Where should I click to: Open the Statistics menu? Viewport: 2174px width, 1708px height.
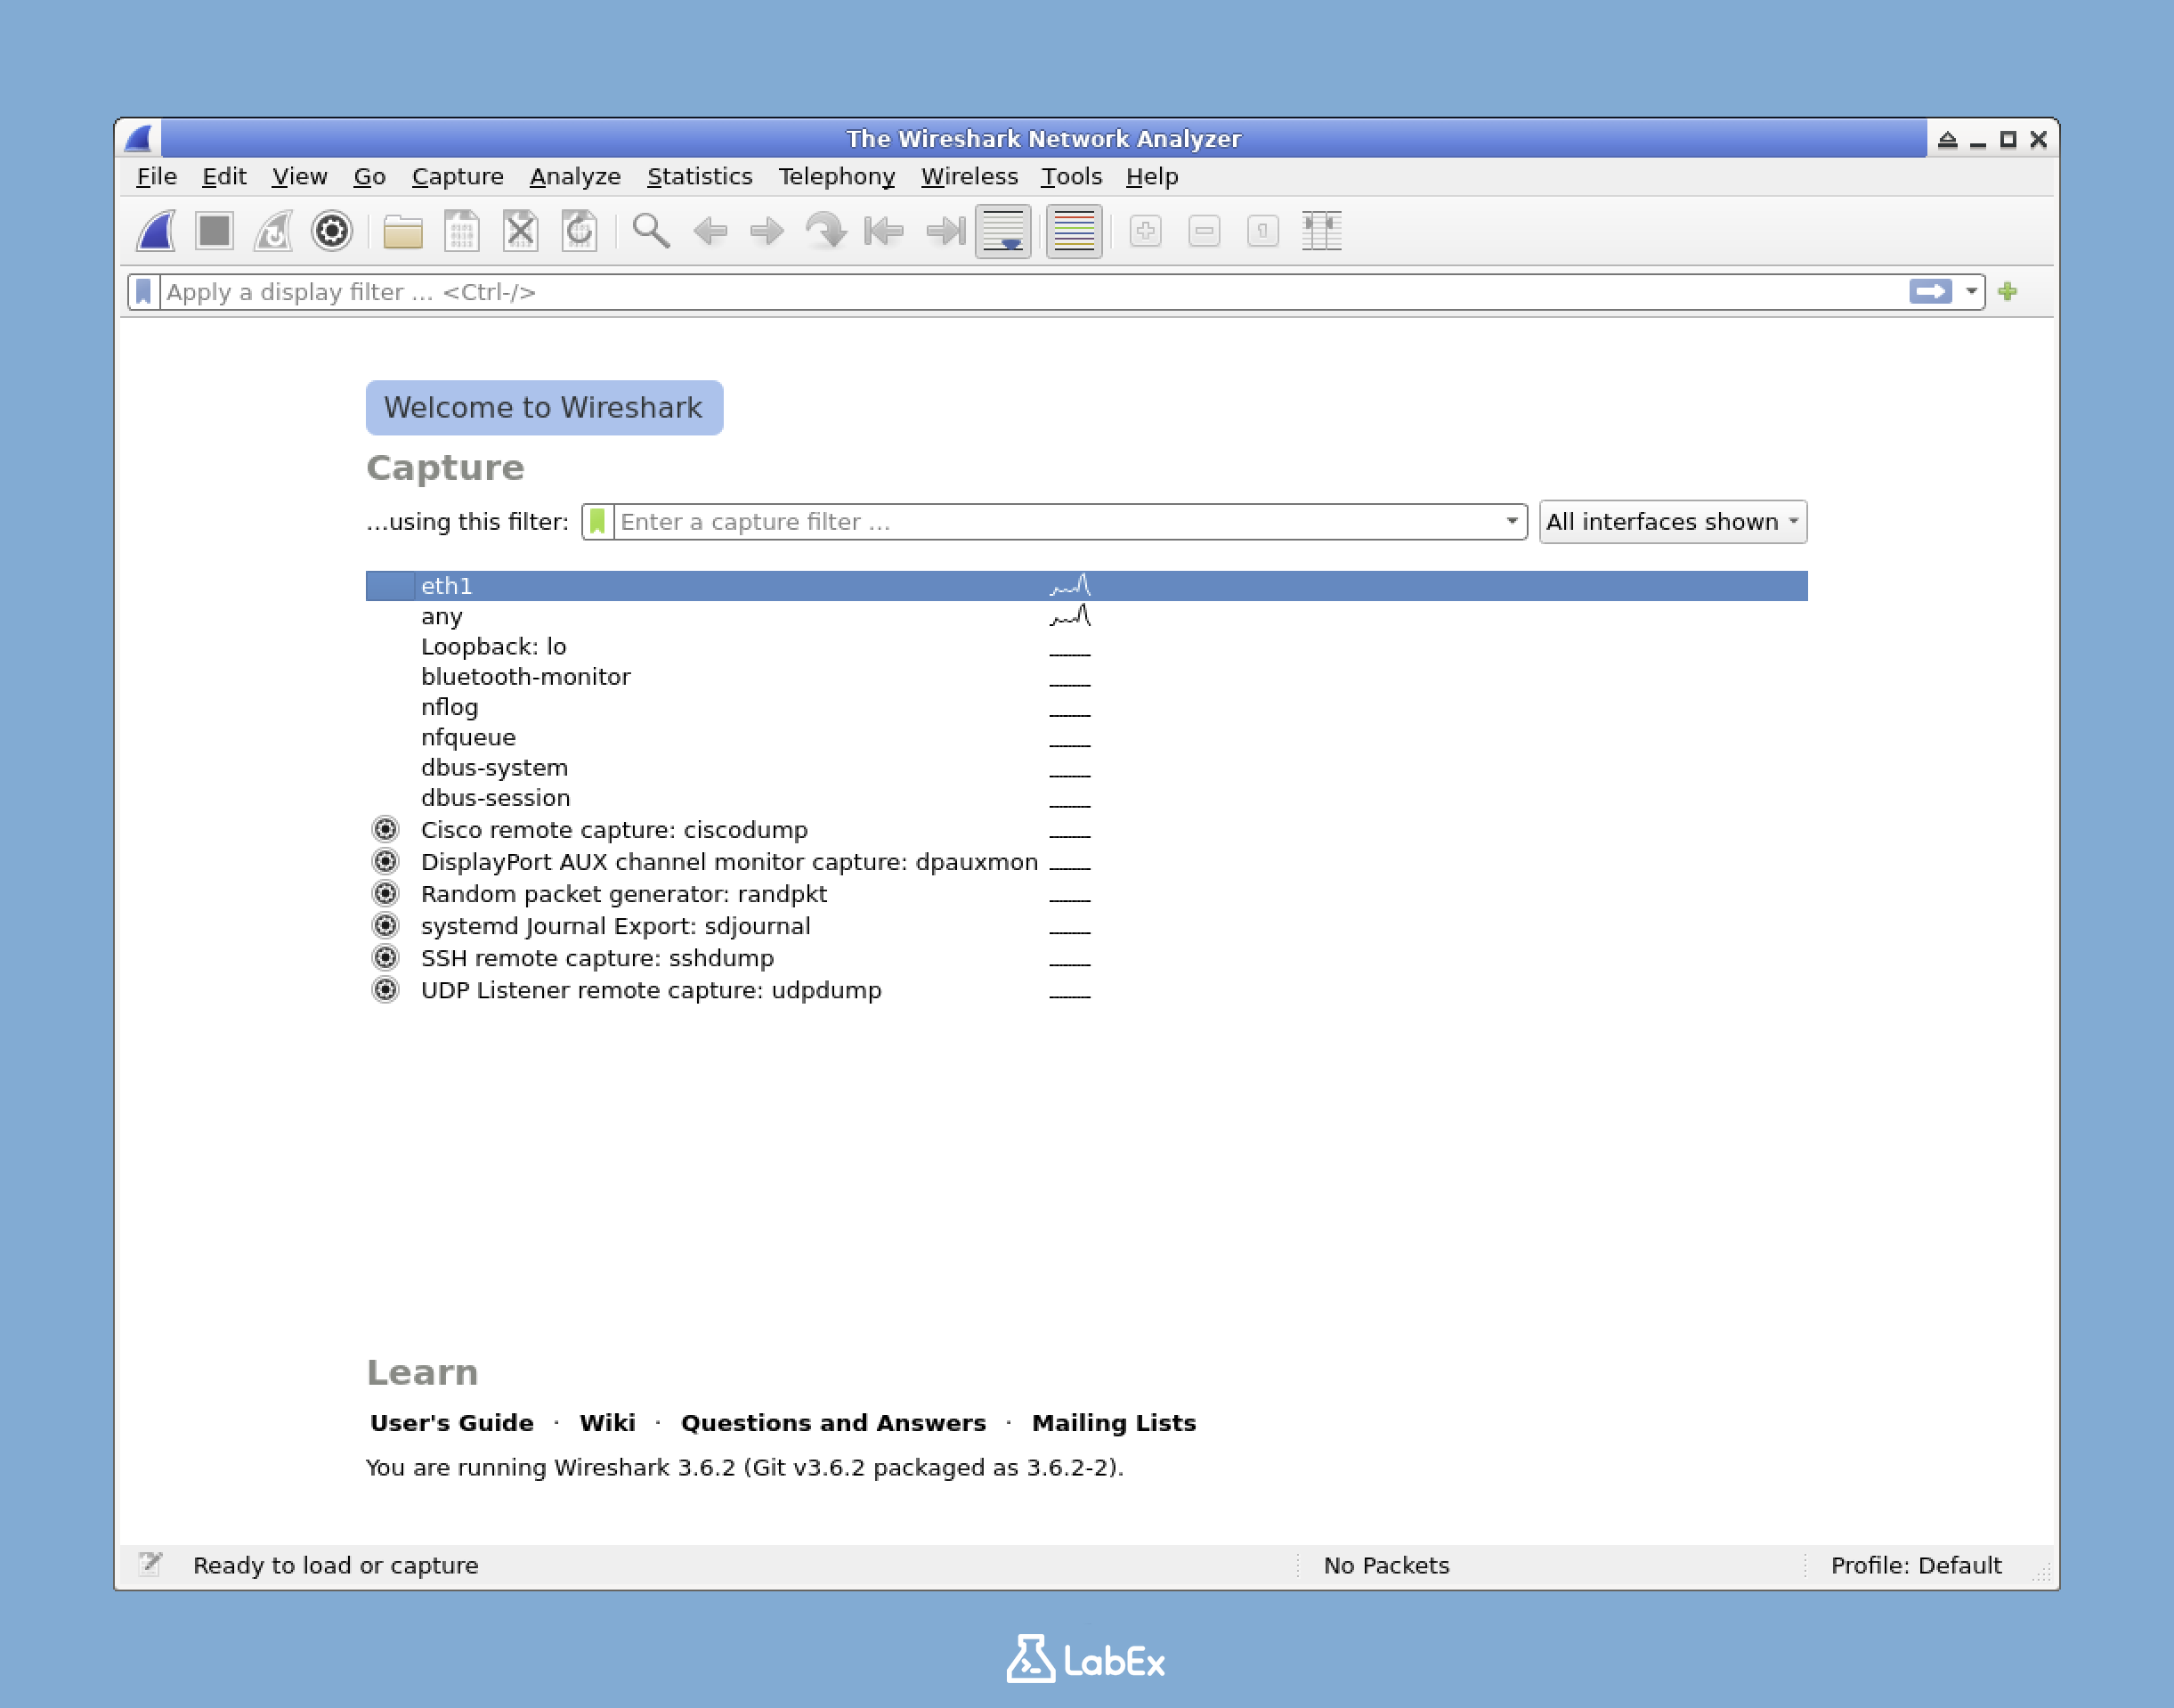699,176
